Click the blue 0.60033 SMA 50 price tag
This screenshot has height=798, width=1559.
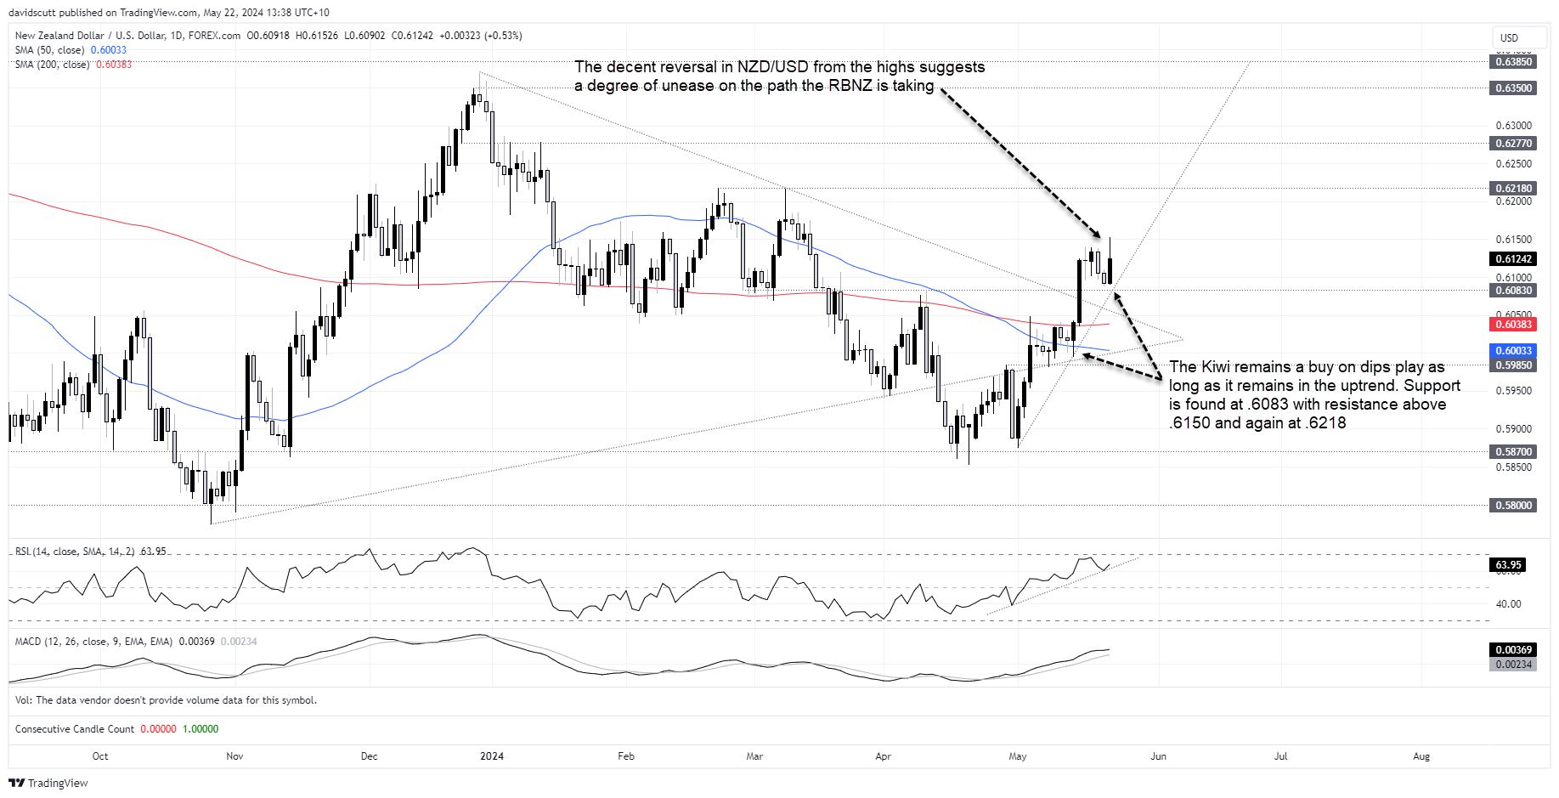[x=1513, y=351]
